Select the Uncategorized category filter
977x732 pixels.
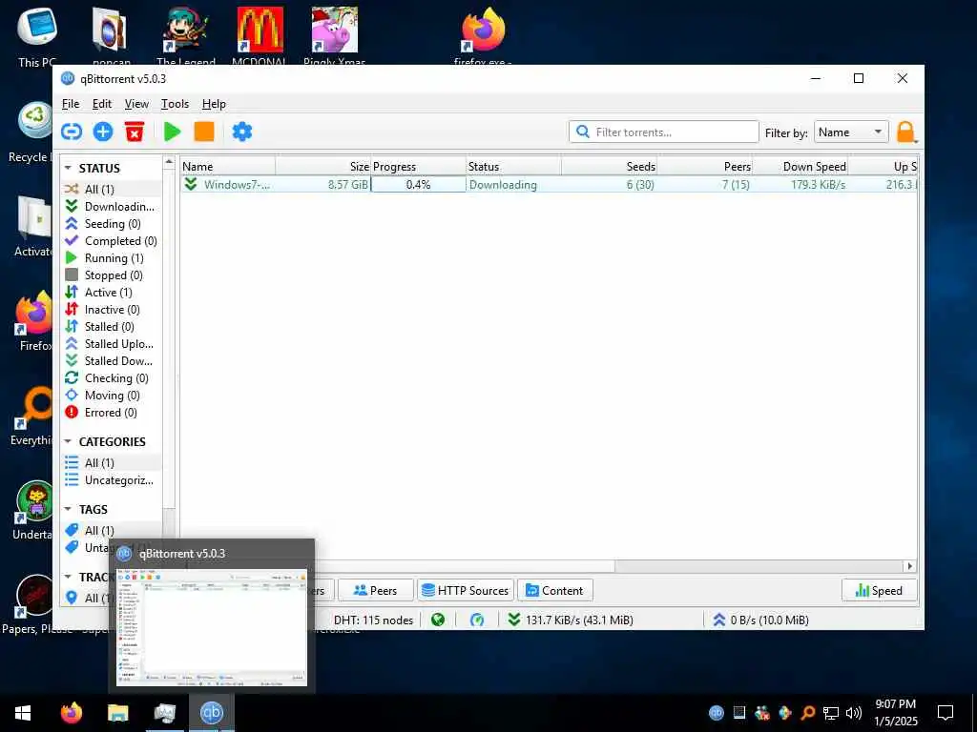112,480
